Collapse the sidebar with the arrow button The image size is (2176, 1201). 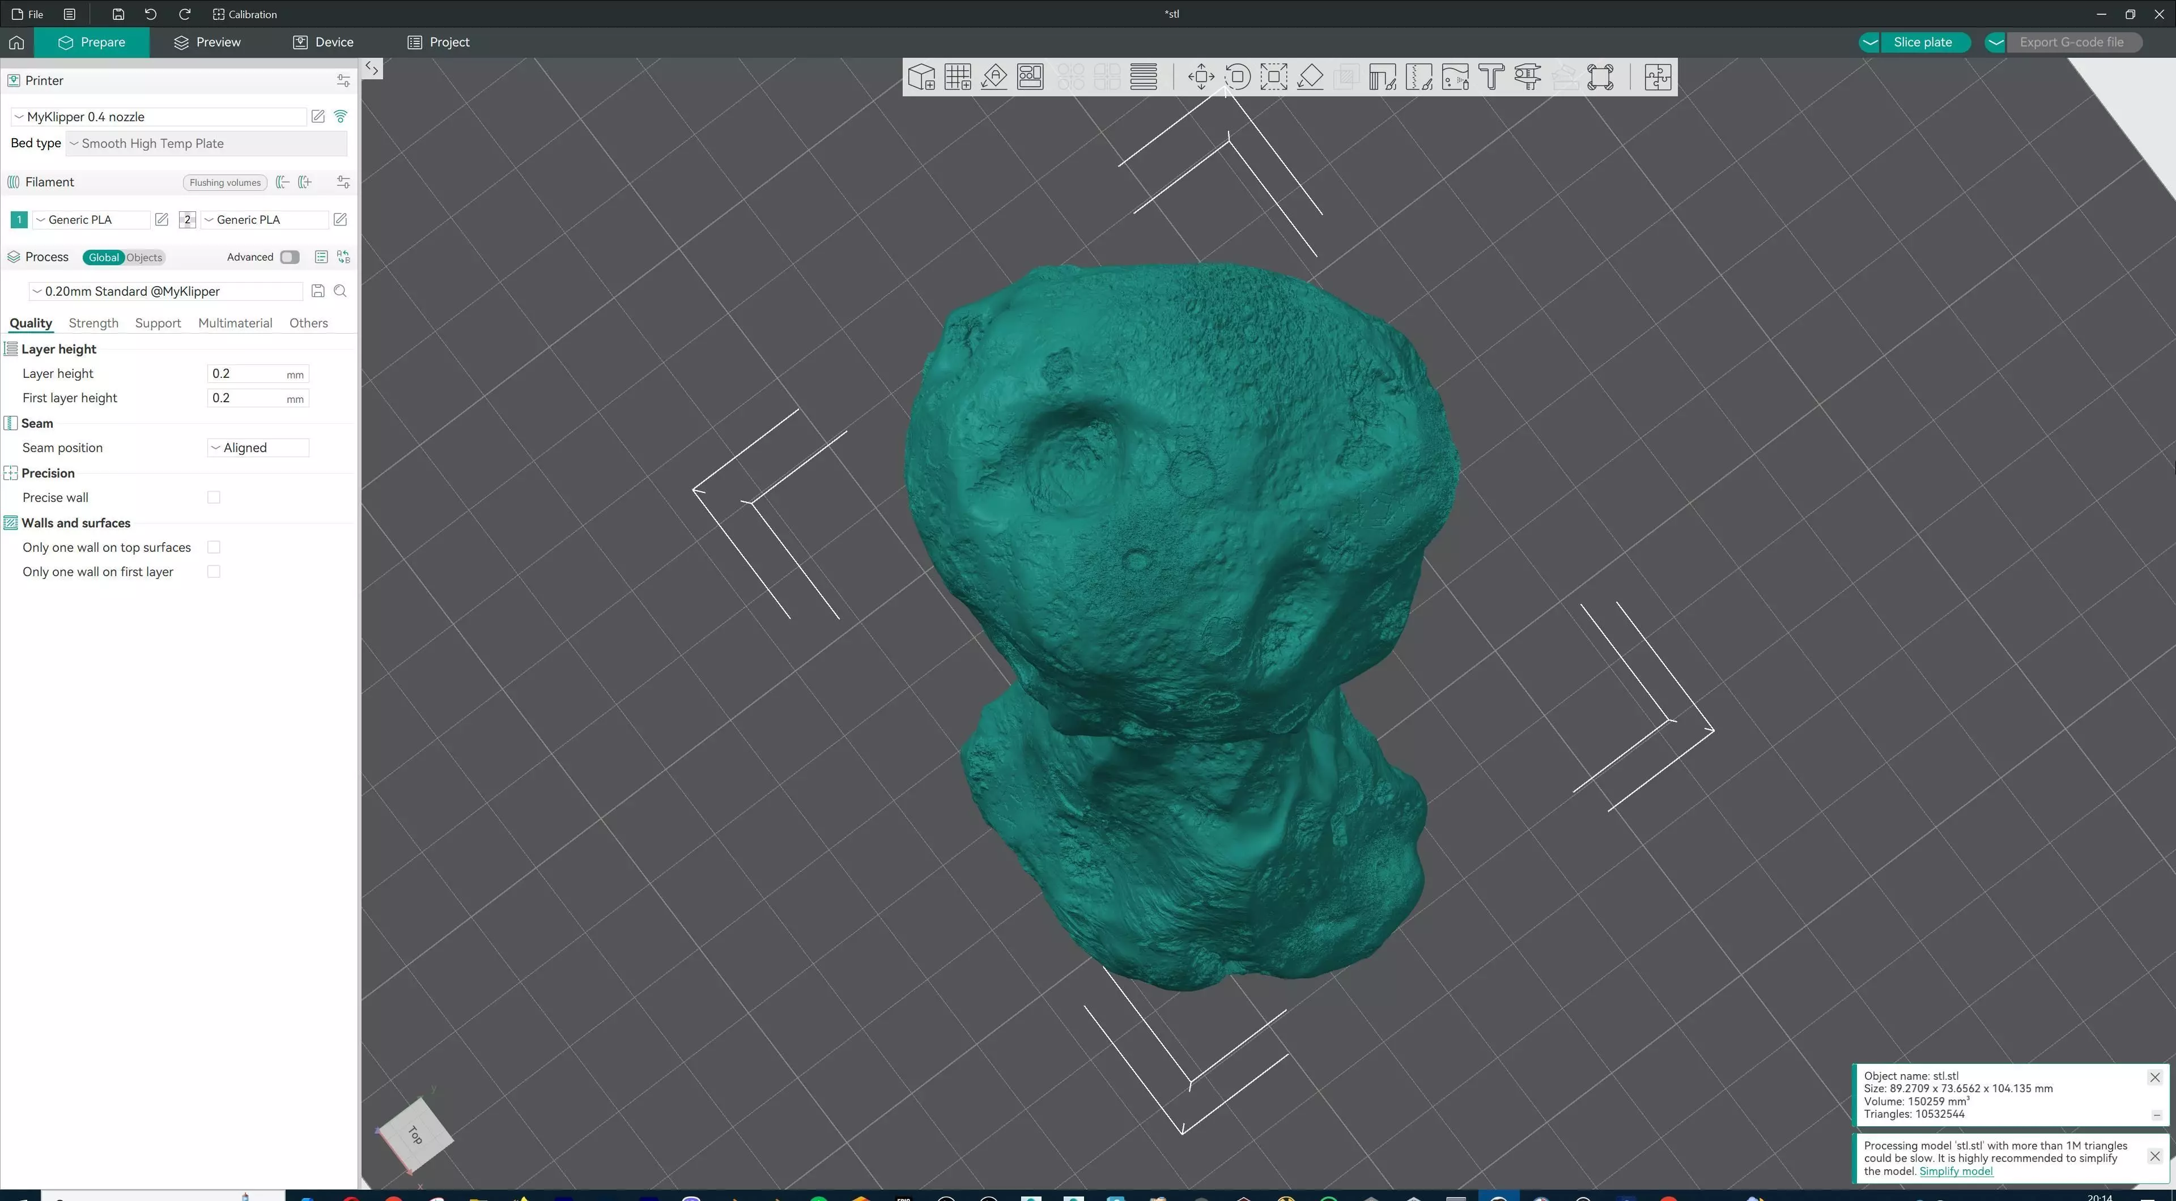coord(372,69)
